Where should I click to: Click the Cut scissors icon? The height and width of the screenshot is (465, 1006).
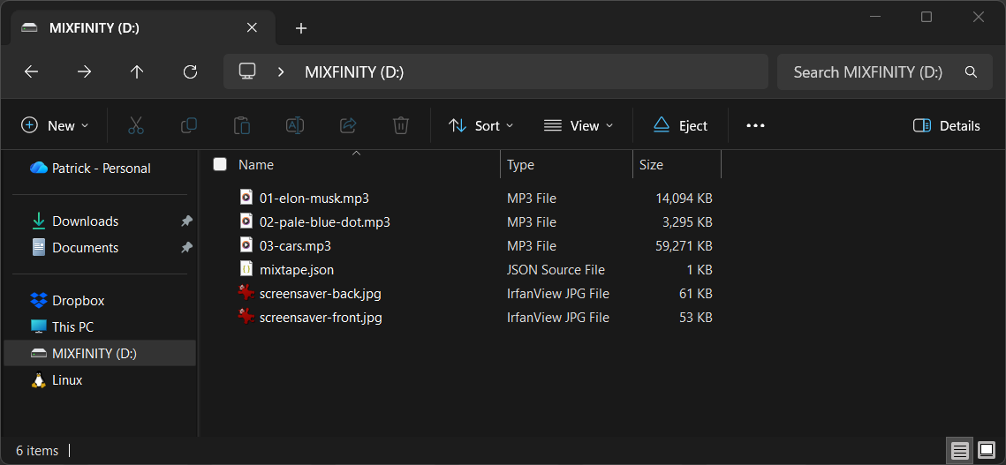click(x=135, y=125)
